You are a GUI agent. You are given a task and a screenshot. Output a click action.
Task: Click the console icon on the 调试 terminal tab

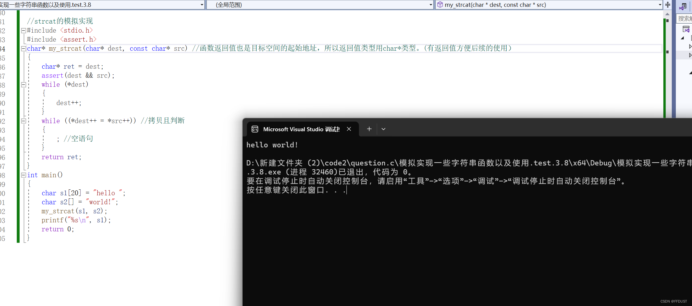[255, 129]
